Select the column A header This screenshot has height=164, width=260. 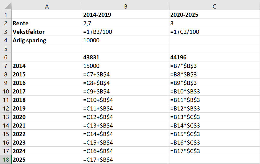46,6
